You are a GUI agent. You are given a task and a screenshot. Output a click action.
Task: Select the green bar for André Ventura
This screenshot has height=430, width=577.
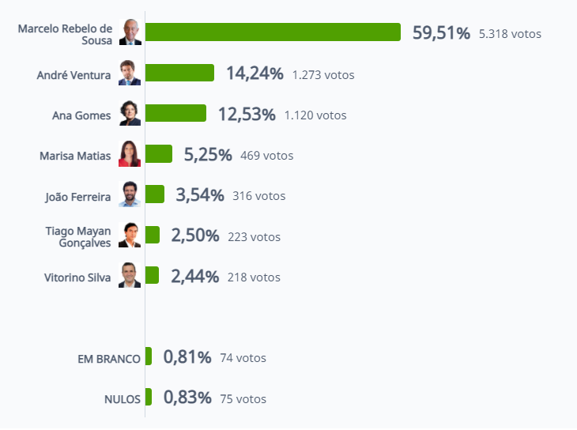179,73
